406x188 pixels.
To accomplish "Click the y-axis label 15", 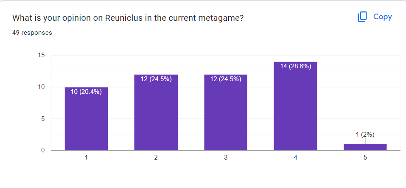I will pyautogui.click(x=41, y=56).
